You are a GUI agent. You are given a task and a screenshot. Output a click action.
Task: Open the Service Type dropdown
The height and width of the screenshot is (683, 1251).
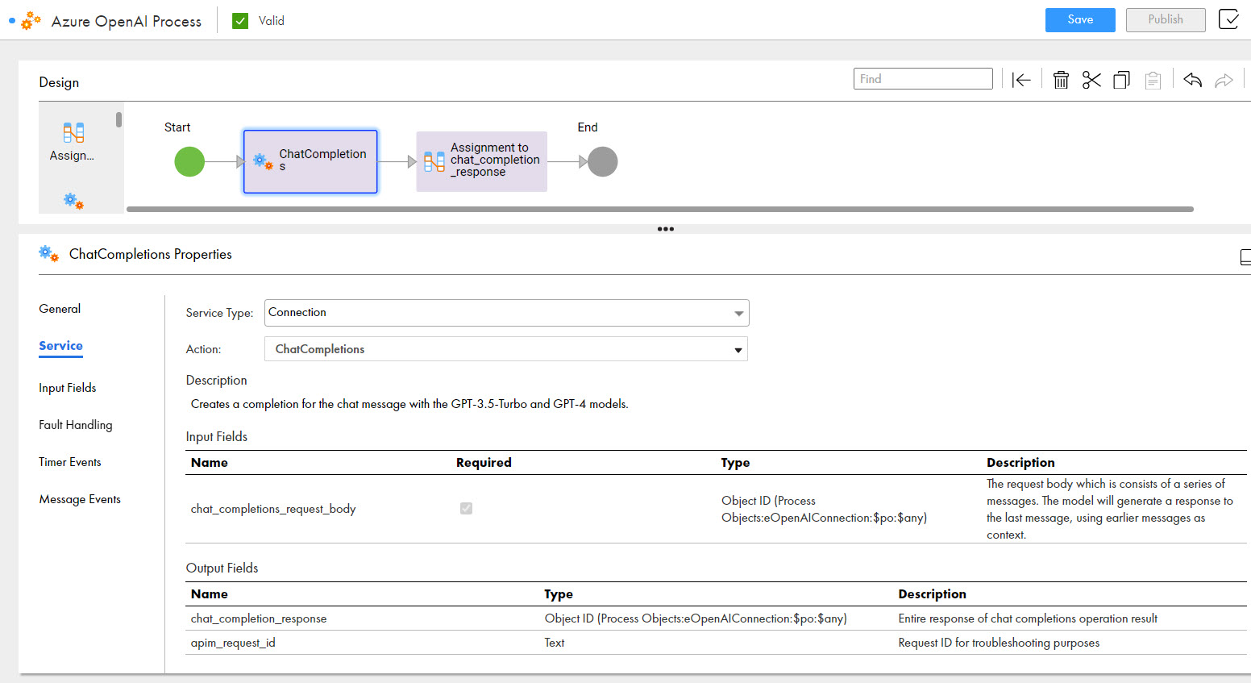coord(506,313)
